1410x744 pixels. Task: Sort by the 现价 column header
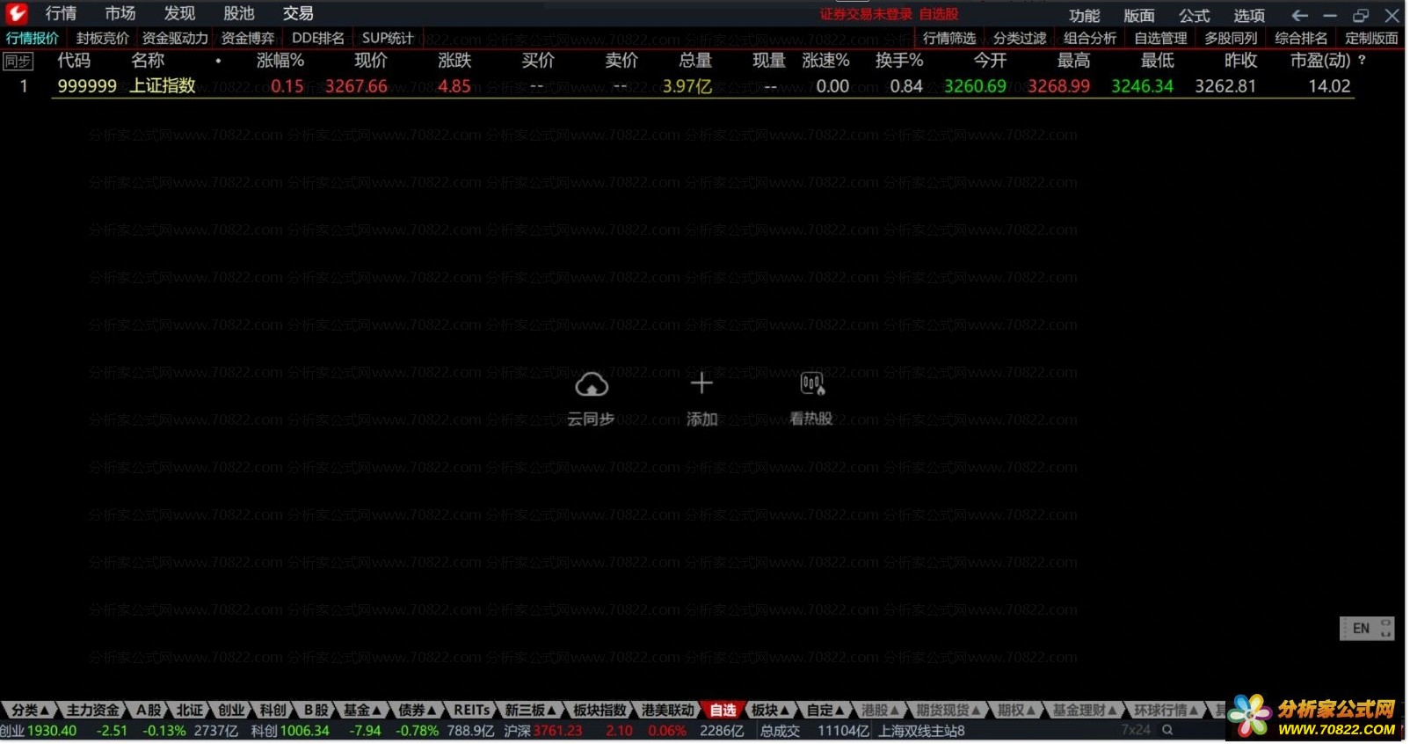tap(371, 60)
